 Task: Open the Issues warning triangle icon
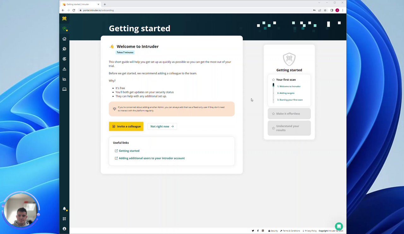click(x=64, y=69)
